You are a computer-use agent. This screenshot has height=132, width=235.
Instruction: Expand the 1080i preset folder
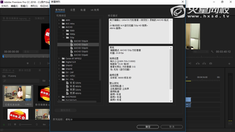coord(63,31)
